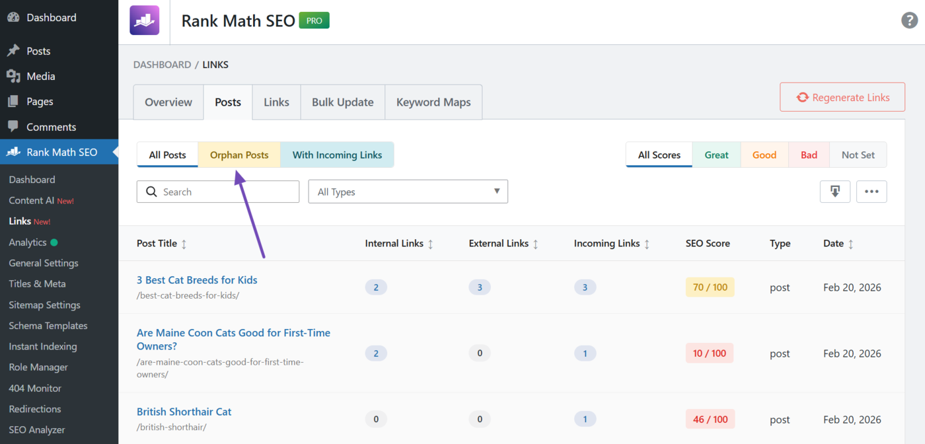The width and height of the screenshot is (925, 444).
Task: Open the three-dots more options button
Action: point(871,192)
